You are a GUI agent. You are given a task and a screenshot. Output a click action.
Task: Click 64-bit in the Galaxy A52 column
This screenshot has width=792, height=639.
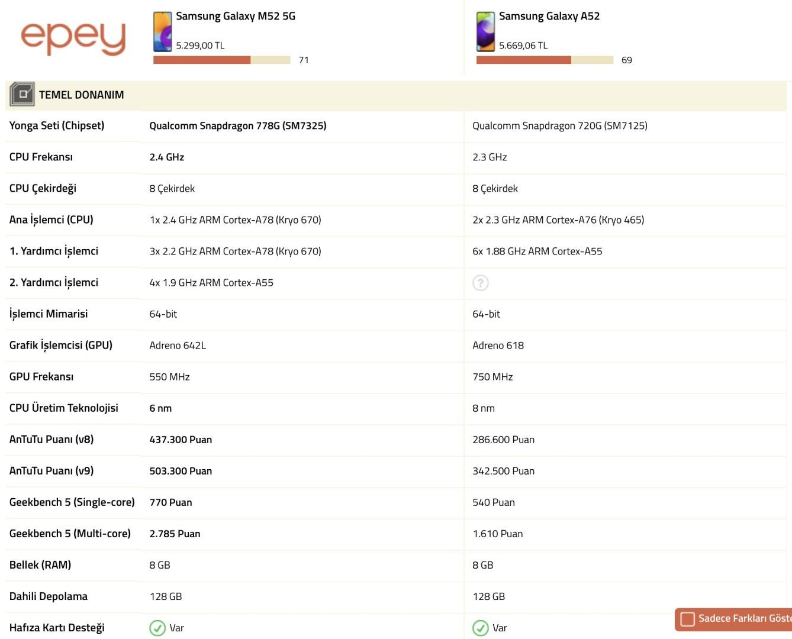(x=486, y=314)
